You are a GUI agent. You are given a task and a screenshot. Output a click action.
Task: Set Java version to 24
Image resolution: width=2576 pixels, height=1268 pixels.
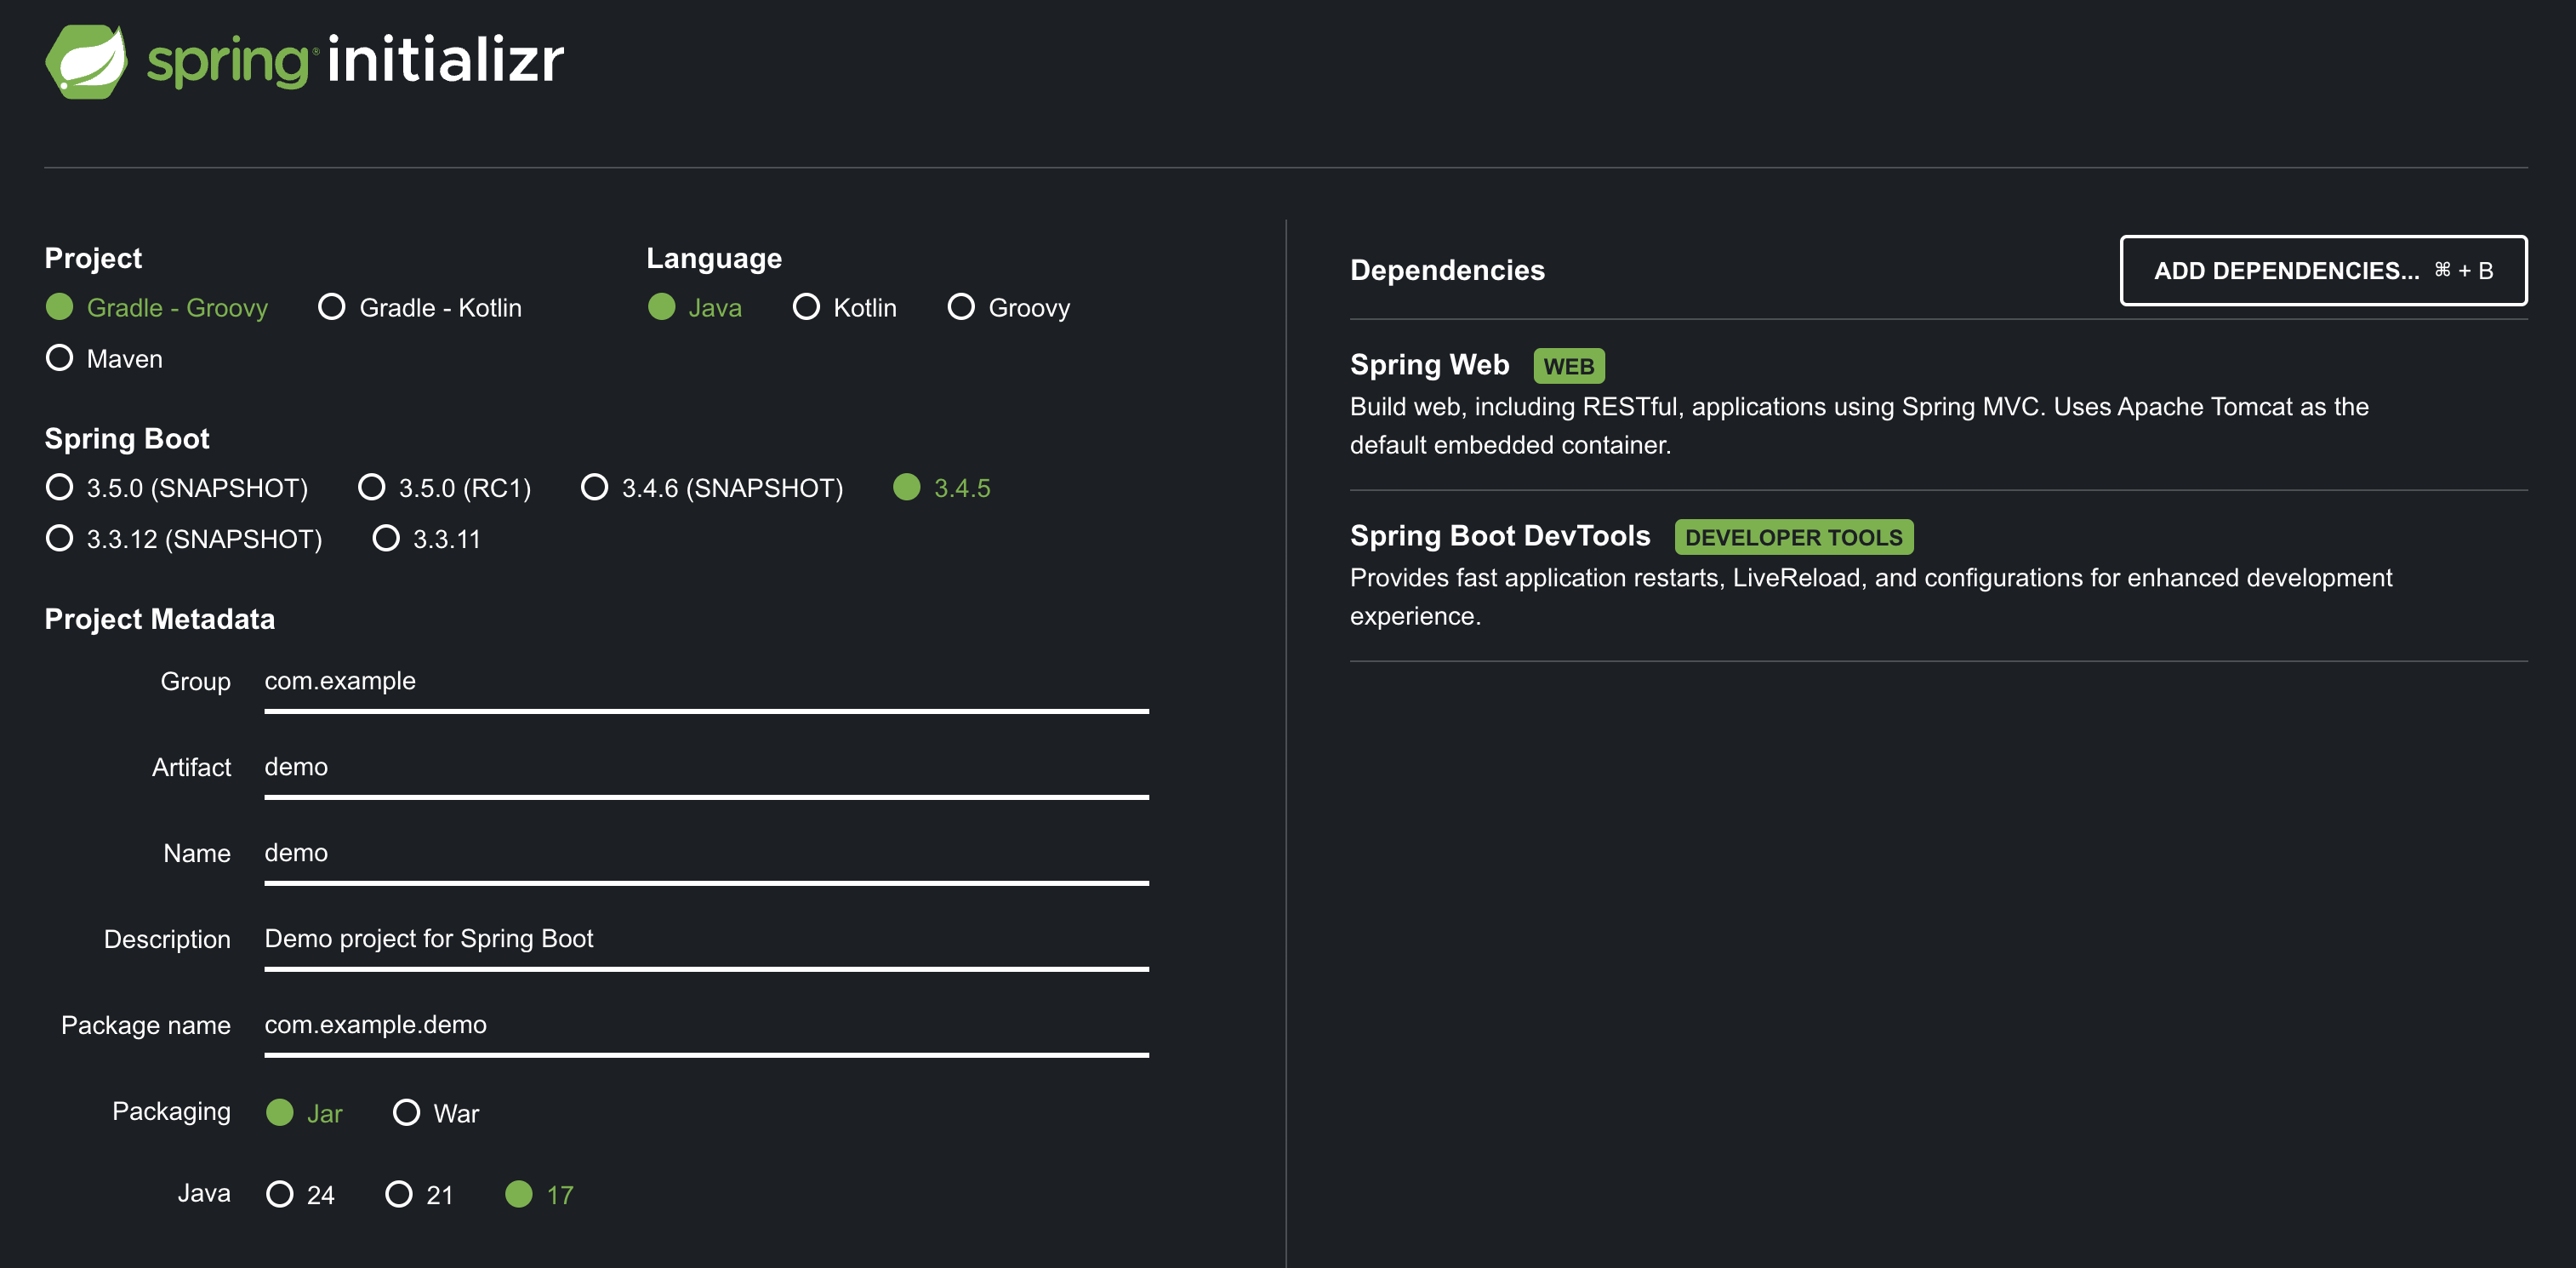[300, 1194]
